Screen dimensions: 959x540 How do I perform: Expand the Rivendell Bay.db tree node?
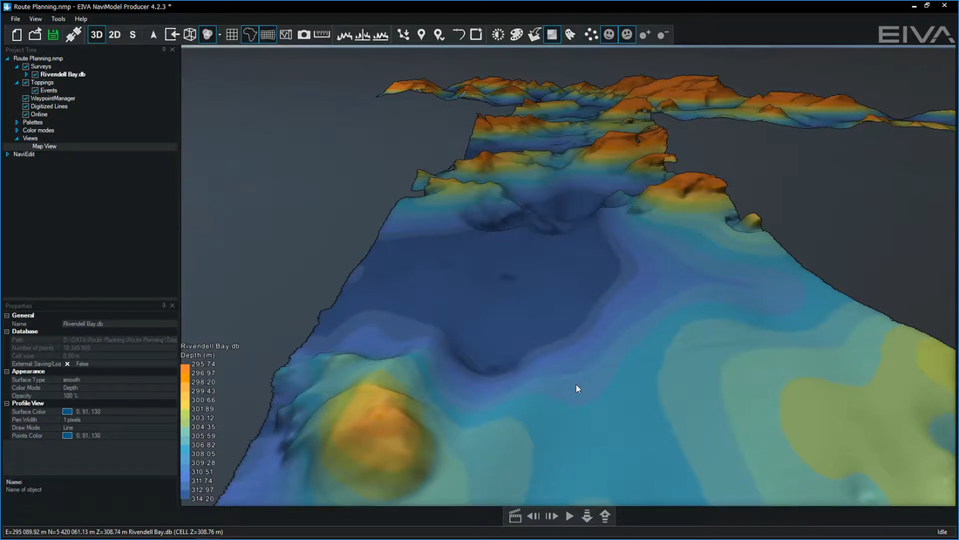[25, 74]
